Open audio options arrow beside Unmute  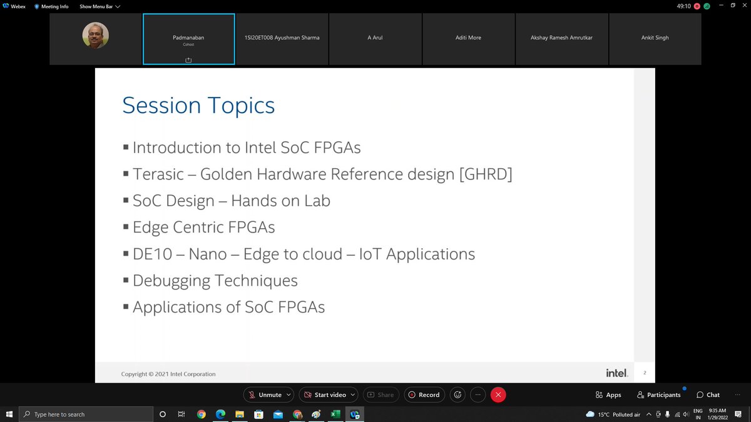289,394
